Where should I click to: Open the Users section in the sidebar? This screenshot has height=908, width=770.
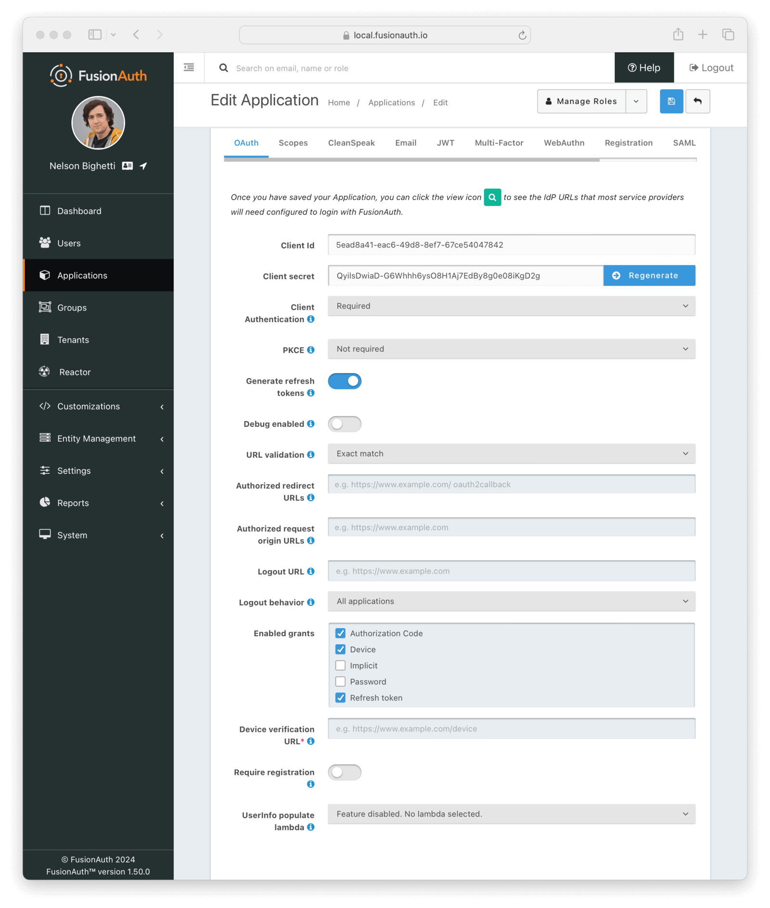click(68, 243)
